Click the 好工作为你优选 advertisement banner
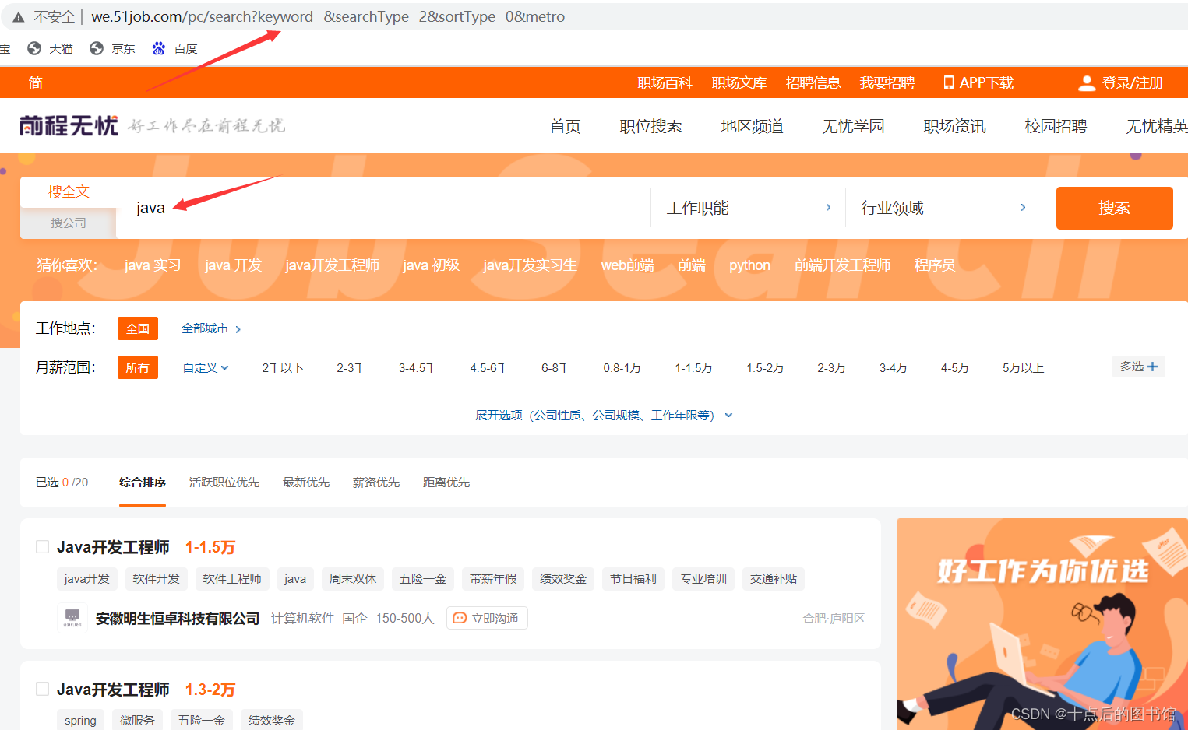The width and height of the screenshot is (1188, 730). 1042,624
